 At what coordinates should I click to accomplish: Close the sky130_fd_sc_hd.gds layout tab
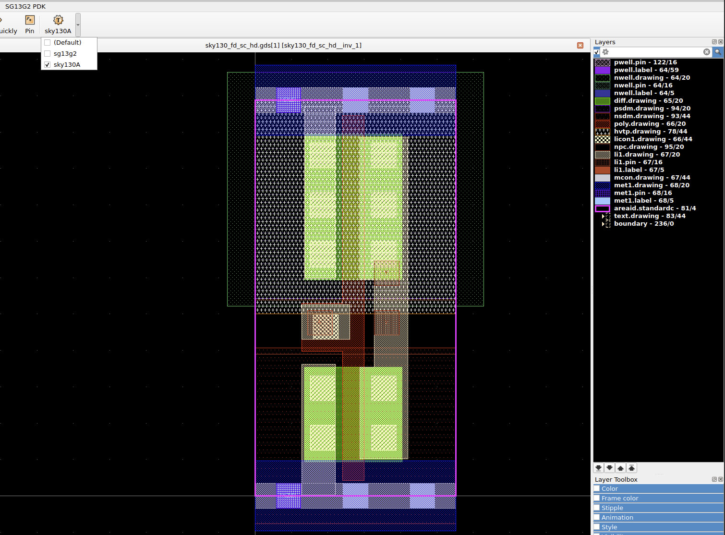580,45
